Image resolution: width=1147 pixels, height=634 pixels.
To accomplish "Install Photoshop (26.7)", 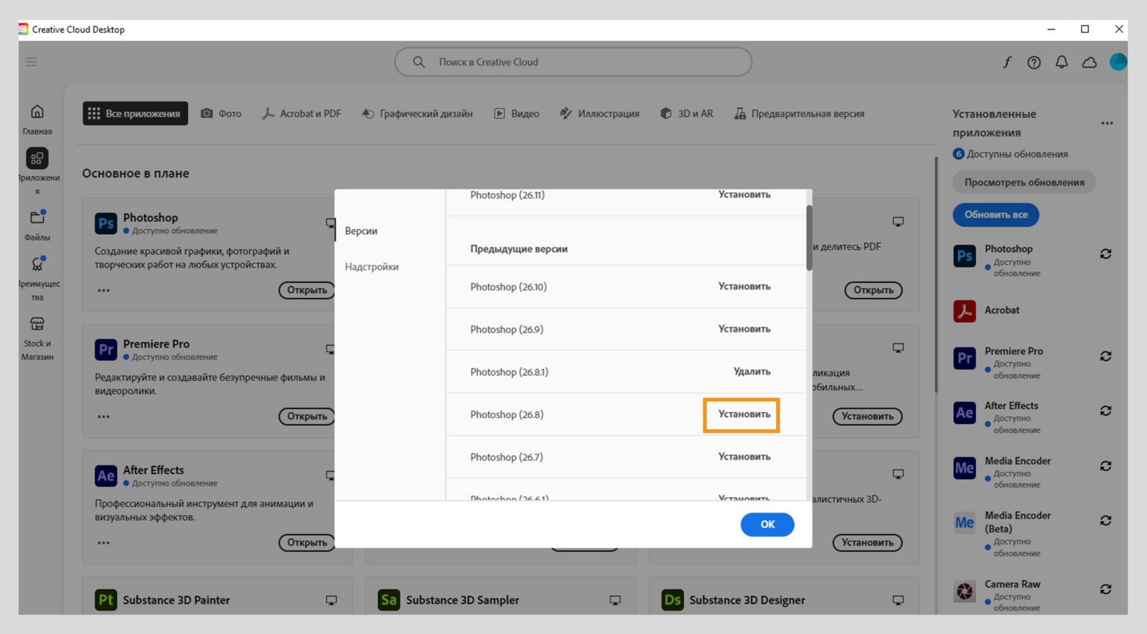I will (744, 456).
